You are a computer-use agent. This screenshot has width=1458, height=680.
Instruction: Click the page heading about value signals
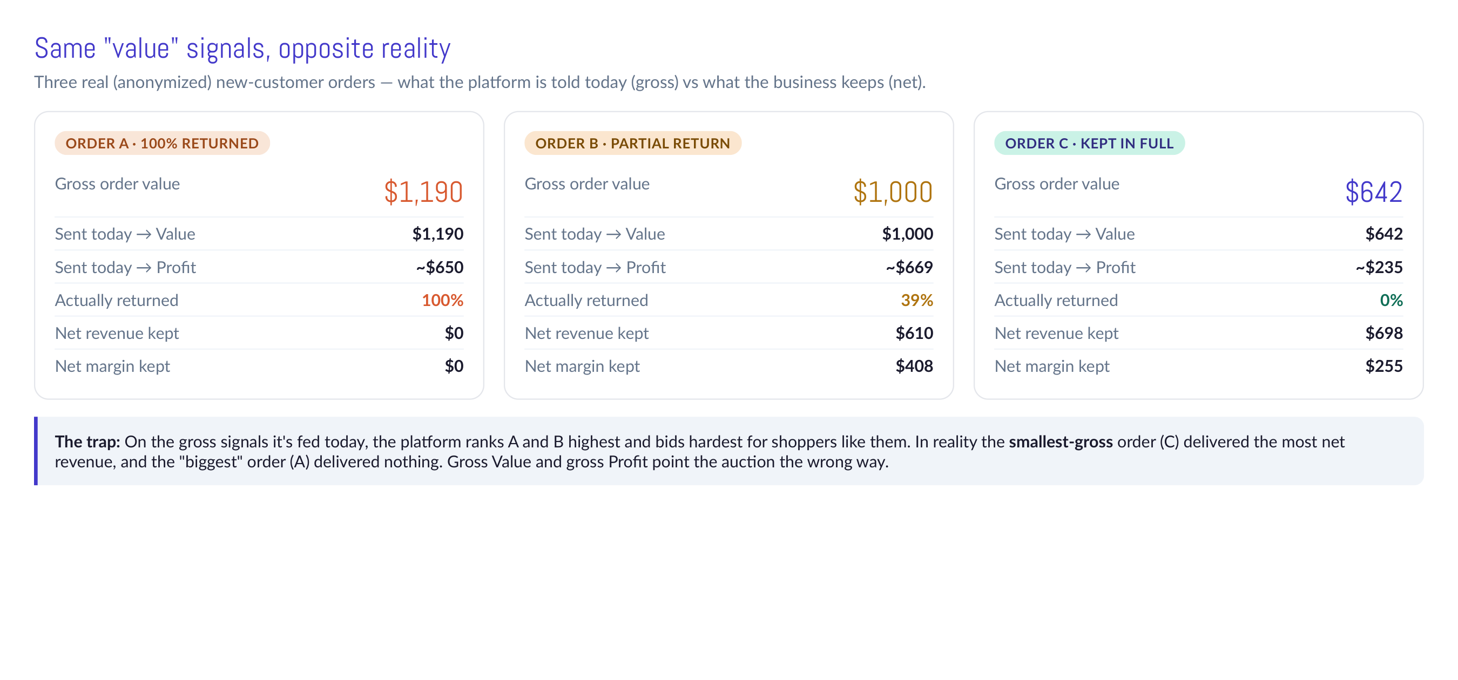(x=242, y=48)
